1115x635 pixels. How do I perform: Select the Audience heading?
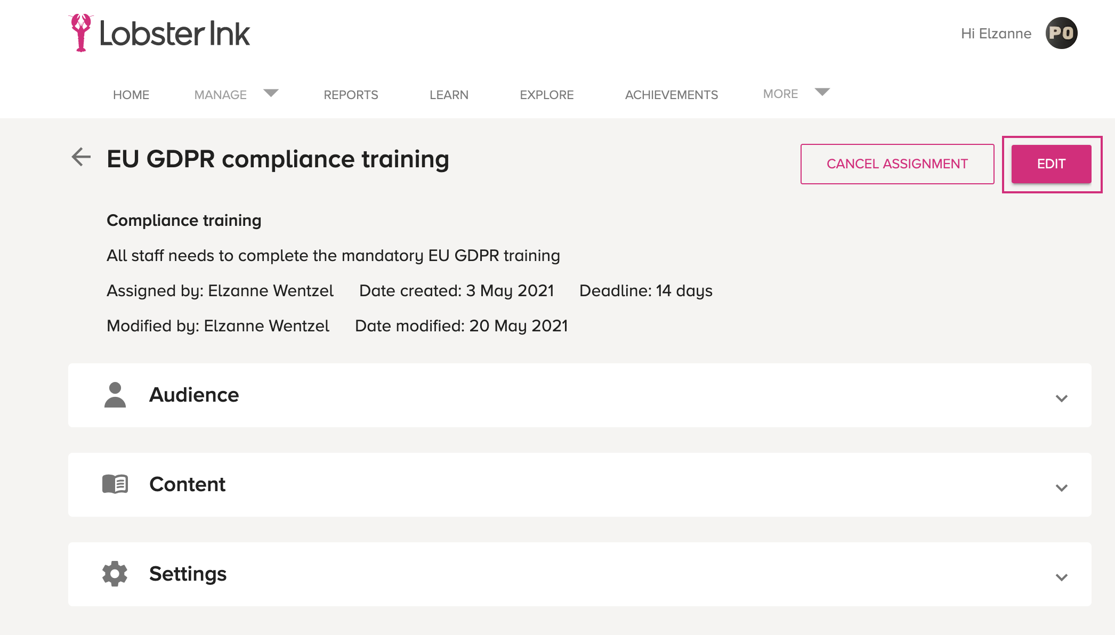tap(194, 395)
